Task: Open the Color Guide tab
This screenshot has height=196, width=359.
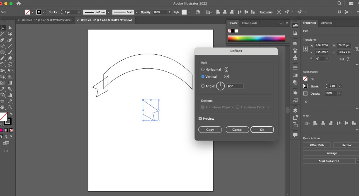Action: tap(249, 23)
